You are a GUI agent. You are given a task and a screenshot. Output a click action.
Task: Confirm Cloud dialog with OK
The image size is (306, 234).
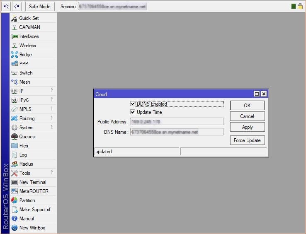tap(247, 105)
